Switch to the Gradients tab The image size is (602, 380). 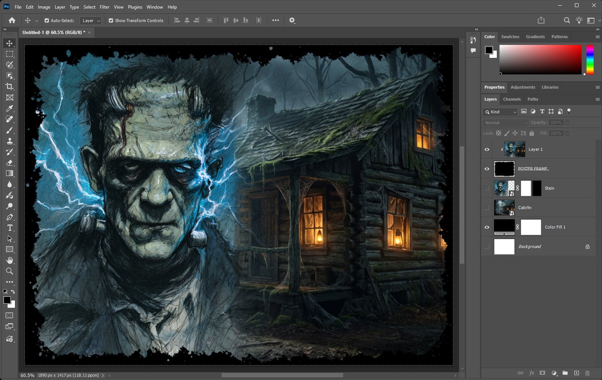tap(535, 37)
